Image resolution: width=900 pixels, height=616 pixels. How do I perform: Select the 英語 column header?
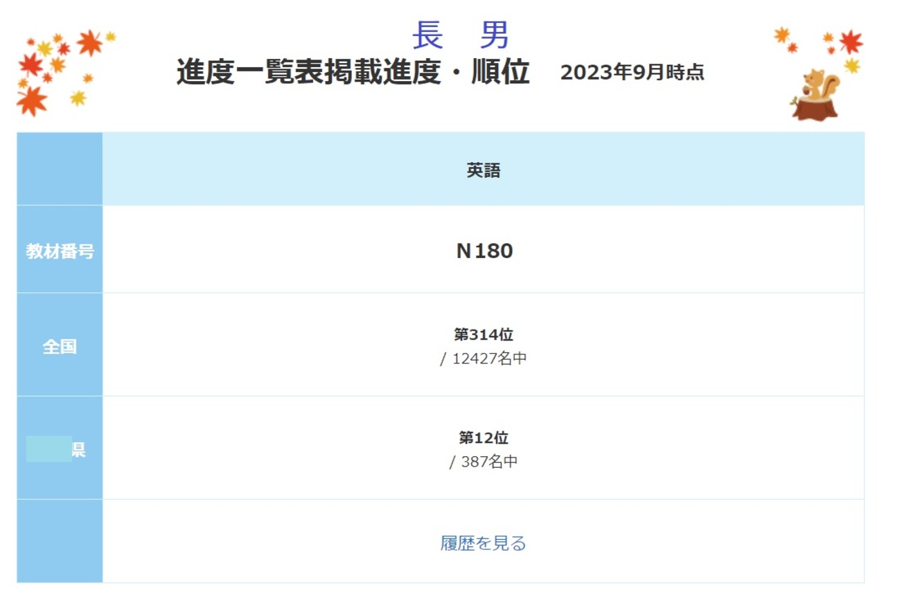pos(483,171)
